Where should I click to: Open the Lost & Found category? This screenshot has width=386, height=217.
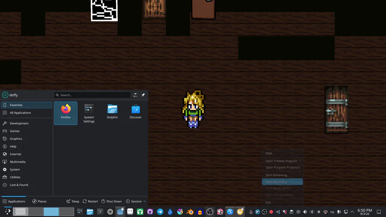tap(27, 185)
